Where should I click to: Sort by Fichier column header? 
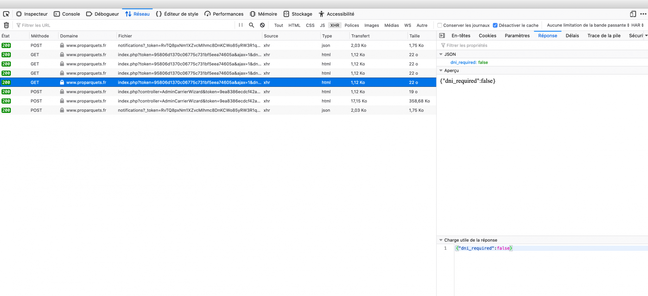(x=189, y=36)
